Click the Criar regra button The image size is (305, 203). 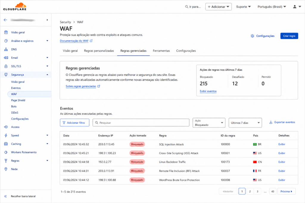(x=289, y=36)
